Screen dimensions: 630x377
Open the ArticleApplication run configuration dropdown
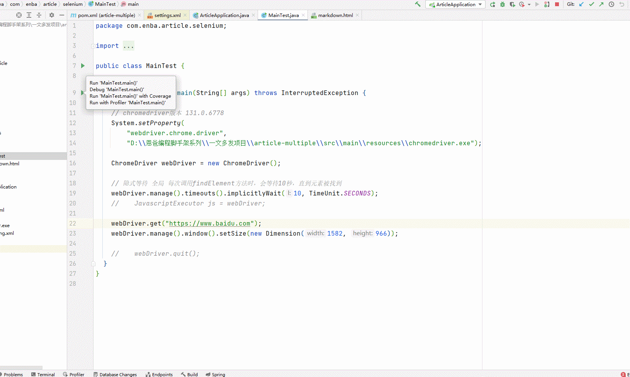[x=455, y=4]
